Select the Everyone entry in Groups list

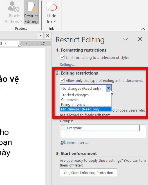(102, 128)
